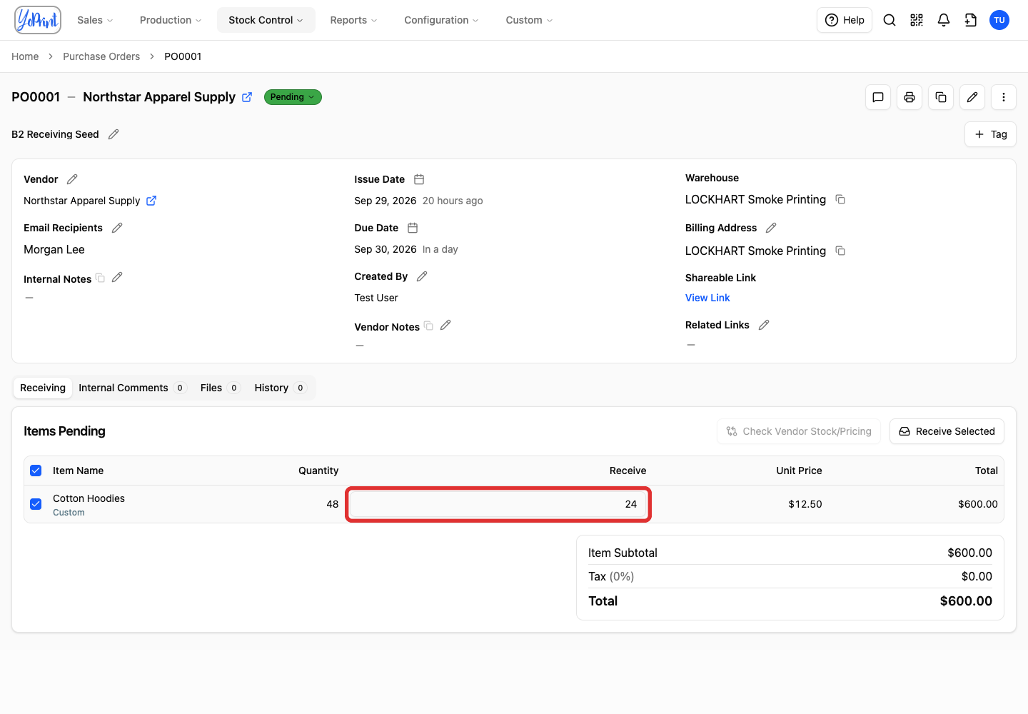
Task: Add a Tag to the order
Action: point(990,134)
